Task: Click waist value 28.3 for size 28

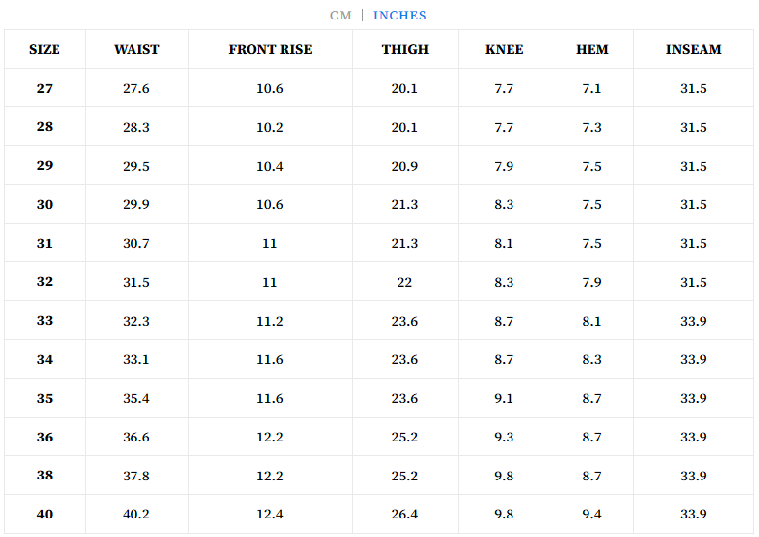Action: point(136,128)
